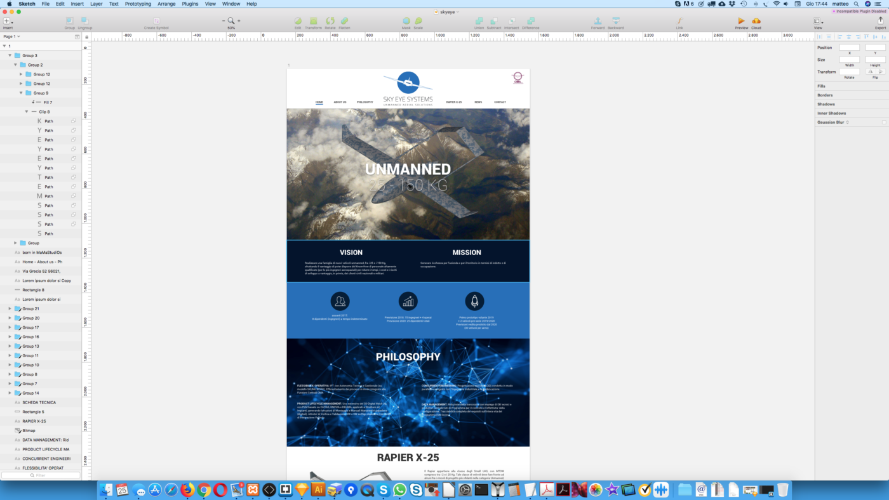Click the layer Filter search field

pos(41,475)
